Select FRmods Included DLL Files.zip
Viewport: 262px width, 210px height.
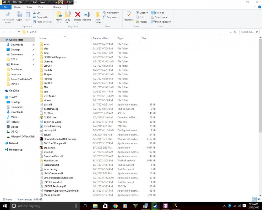pyautogui.click(x=60, y=139)
